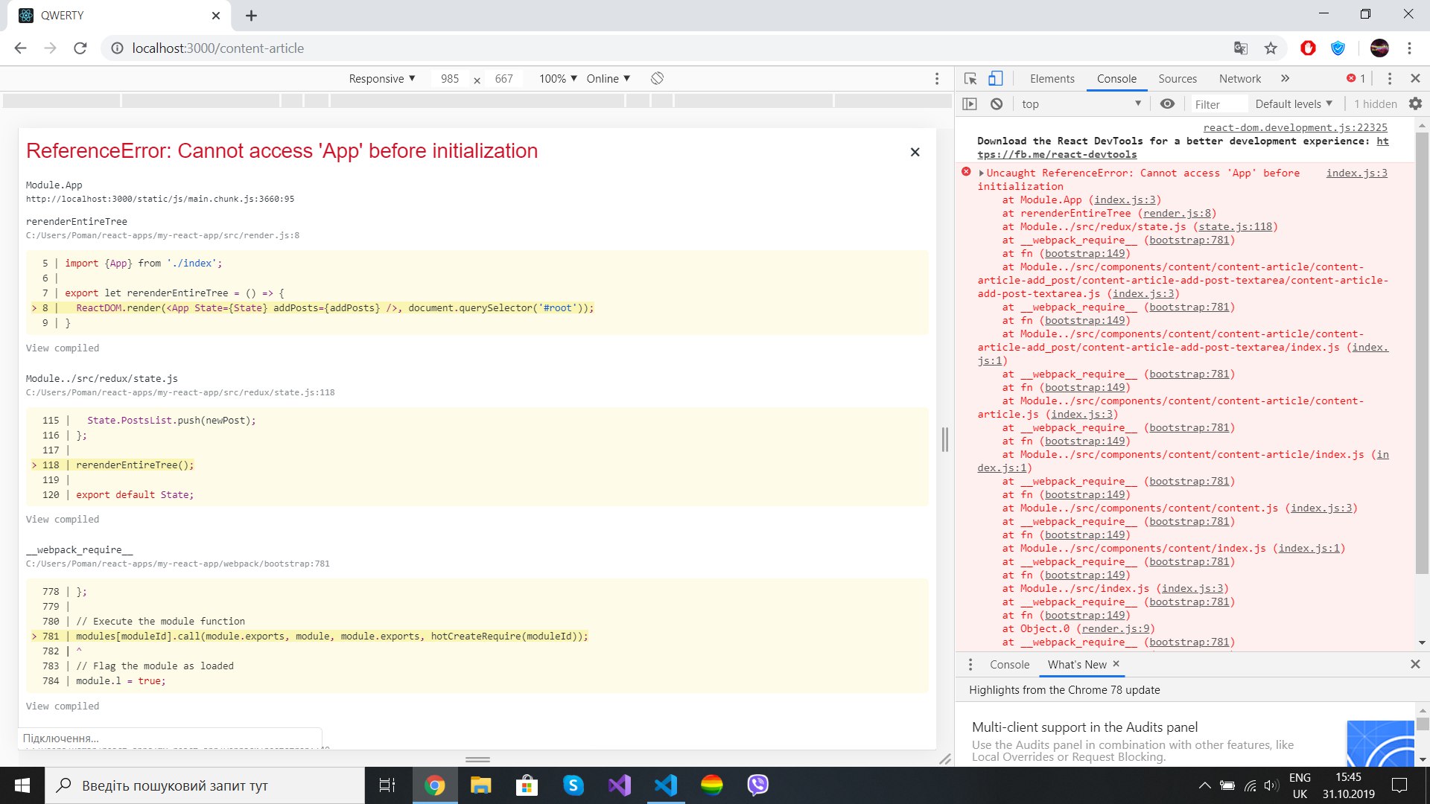This screenshot has width=1430, height=804.
Task: Click the eye live expression icon
Action: 1167,104
